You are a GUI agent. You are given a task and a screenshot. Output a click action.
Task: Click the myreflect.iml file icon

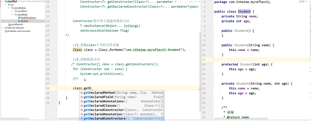9,25
